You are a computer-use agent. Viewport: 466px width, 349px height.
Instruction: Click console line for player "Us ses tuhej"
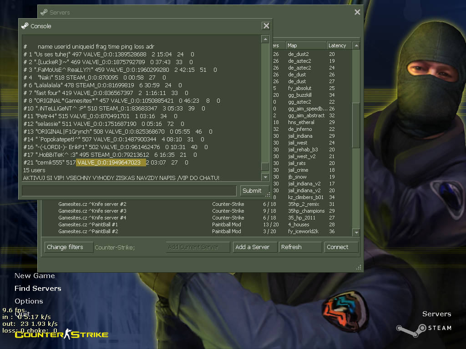(109, 55)
